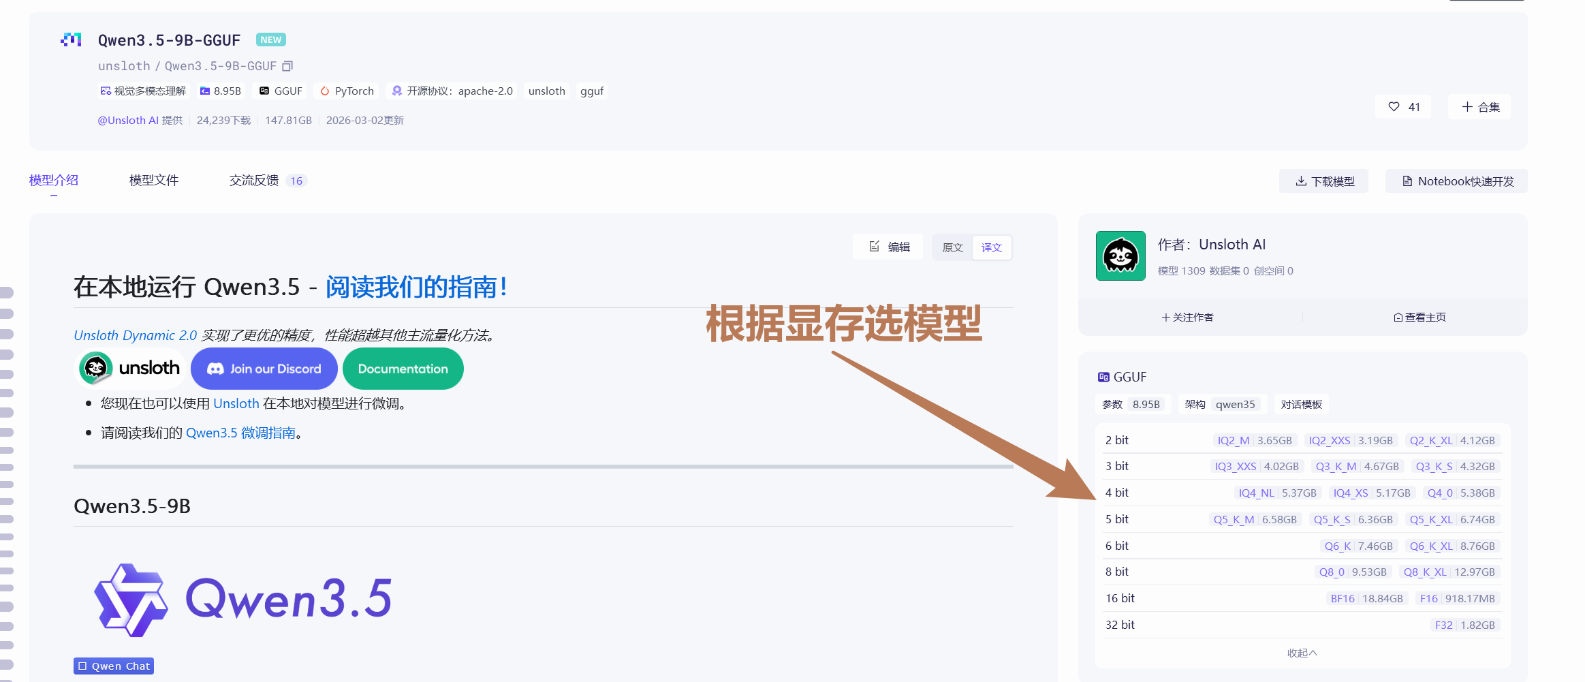The width and height of the screenshot is (1585, 682).
Task: Click the gguf tag
Action: [x=592, y=91]
